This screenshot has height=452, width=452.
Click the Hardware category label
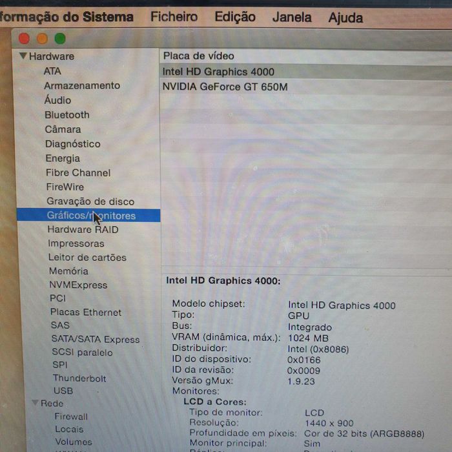click(x=52, y=56)
